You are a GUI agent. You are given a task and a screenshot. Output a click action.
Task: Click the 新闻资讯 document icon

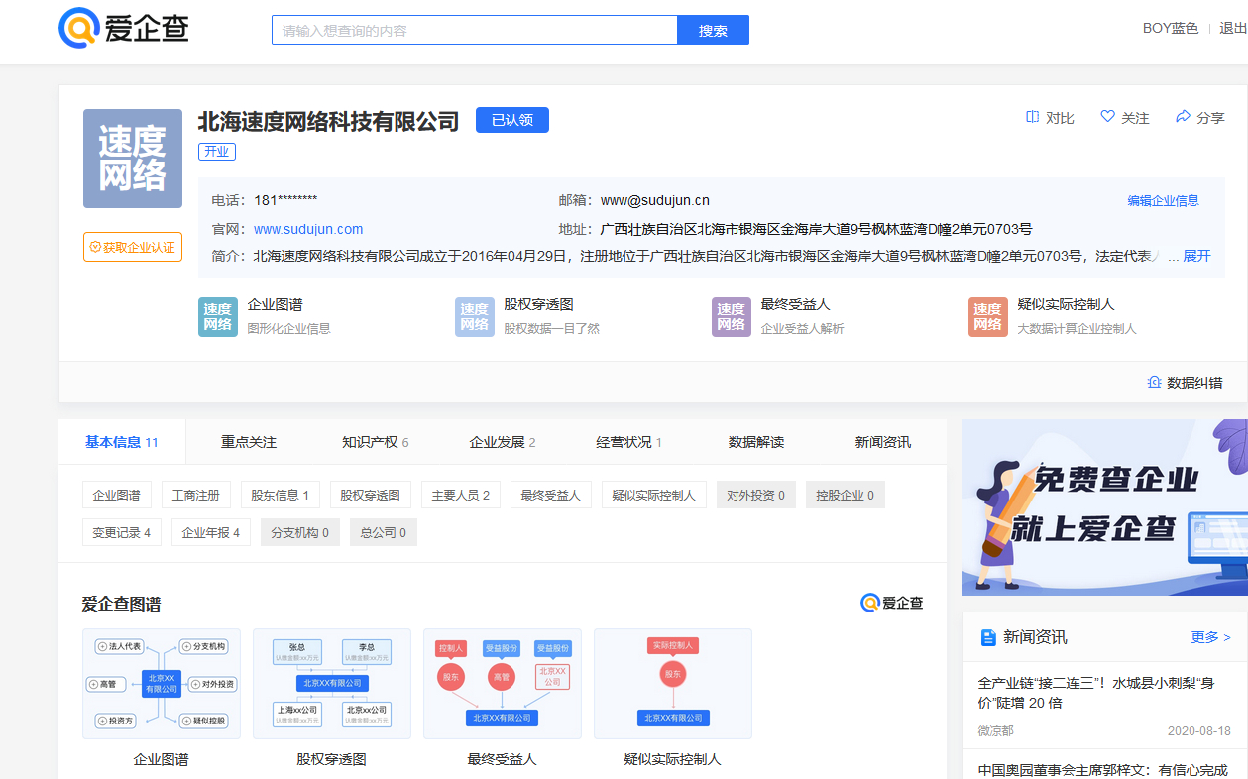[x=988, y=637]
